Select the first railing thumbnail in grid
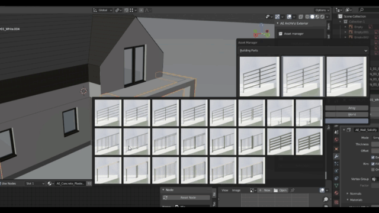The image size is (379, 213). point(108,113)
